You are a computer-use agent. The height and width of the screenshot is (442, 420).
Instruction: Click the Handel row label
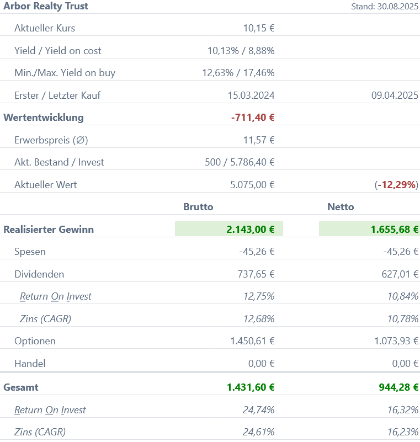click(x=30, y=363)
